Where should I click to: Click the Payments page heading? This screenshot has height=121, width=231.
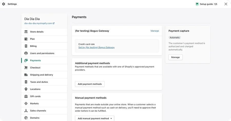[79, 17]
